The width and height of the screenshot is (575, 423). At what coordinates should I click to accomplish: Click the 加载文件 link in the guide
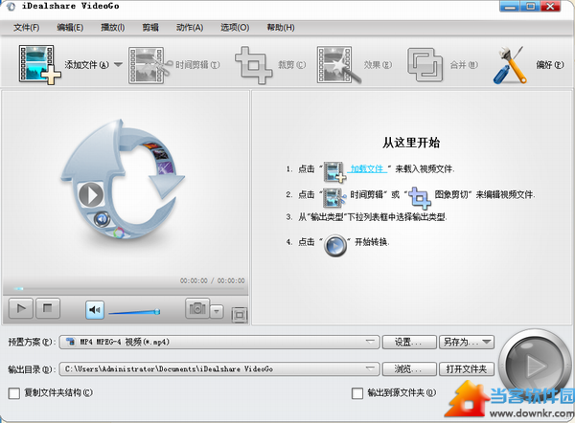pos(367,168)
